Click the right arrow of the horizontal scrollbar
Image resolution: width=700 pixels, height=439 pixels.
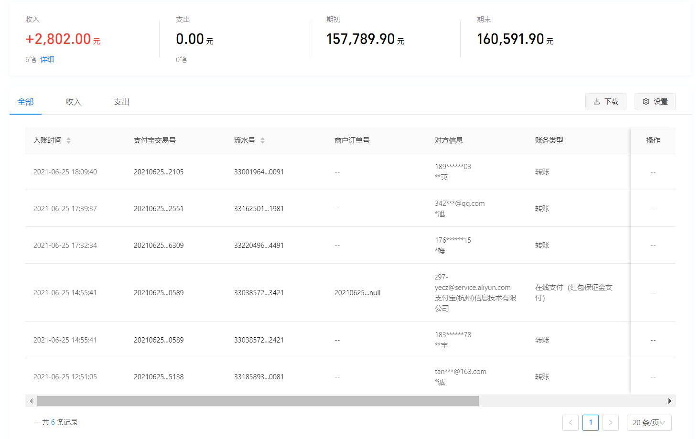coord(671,401)
